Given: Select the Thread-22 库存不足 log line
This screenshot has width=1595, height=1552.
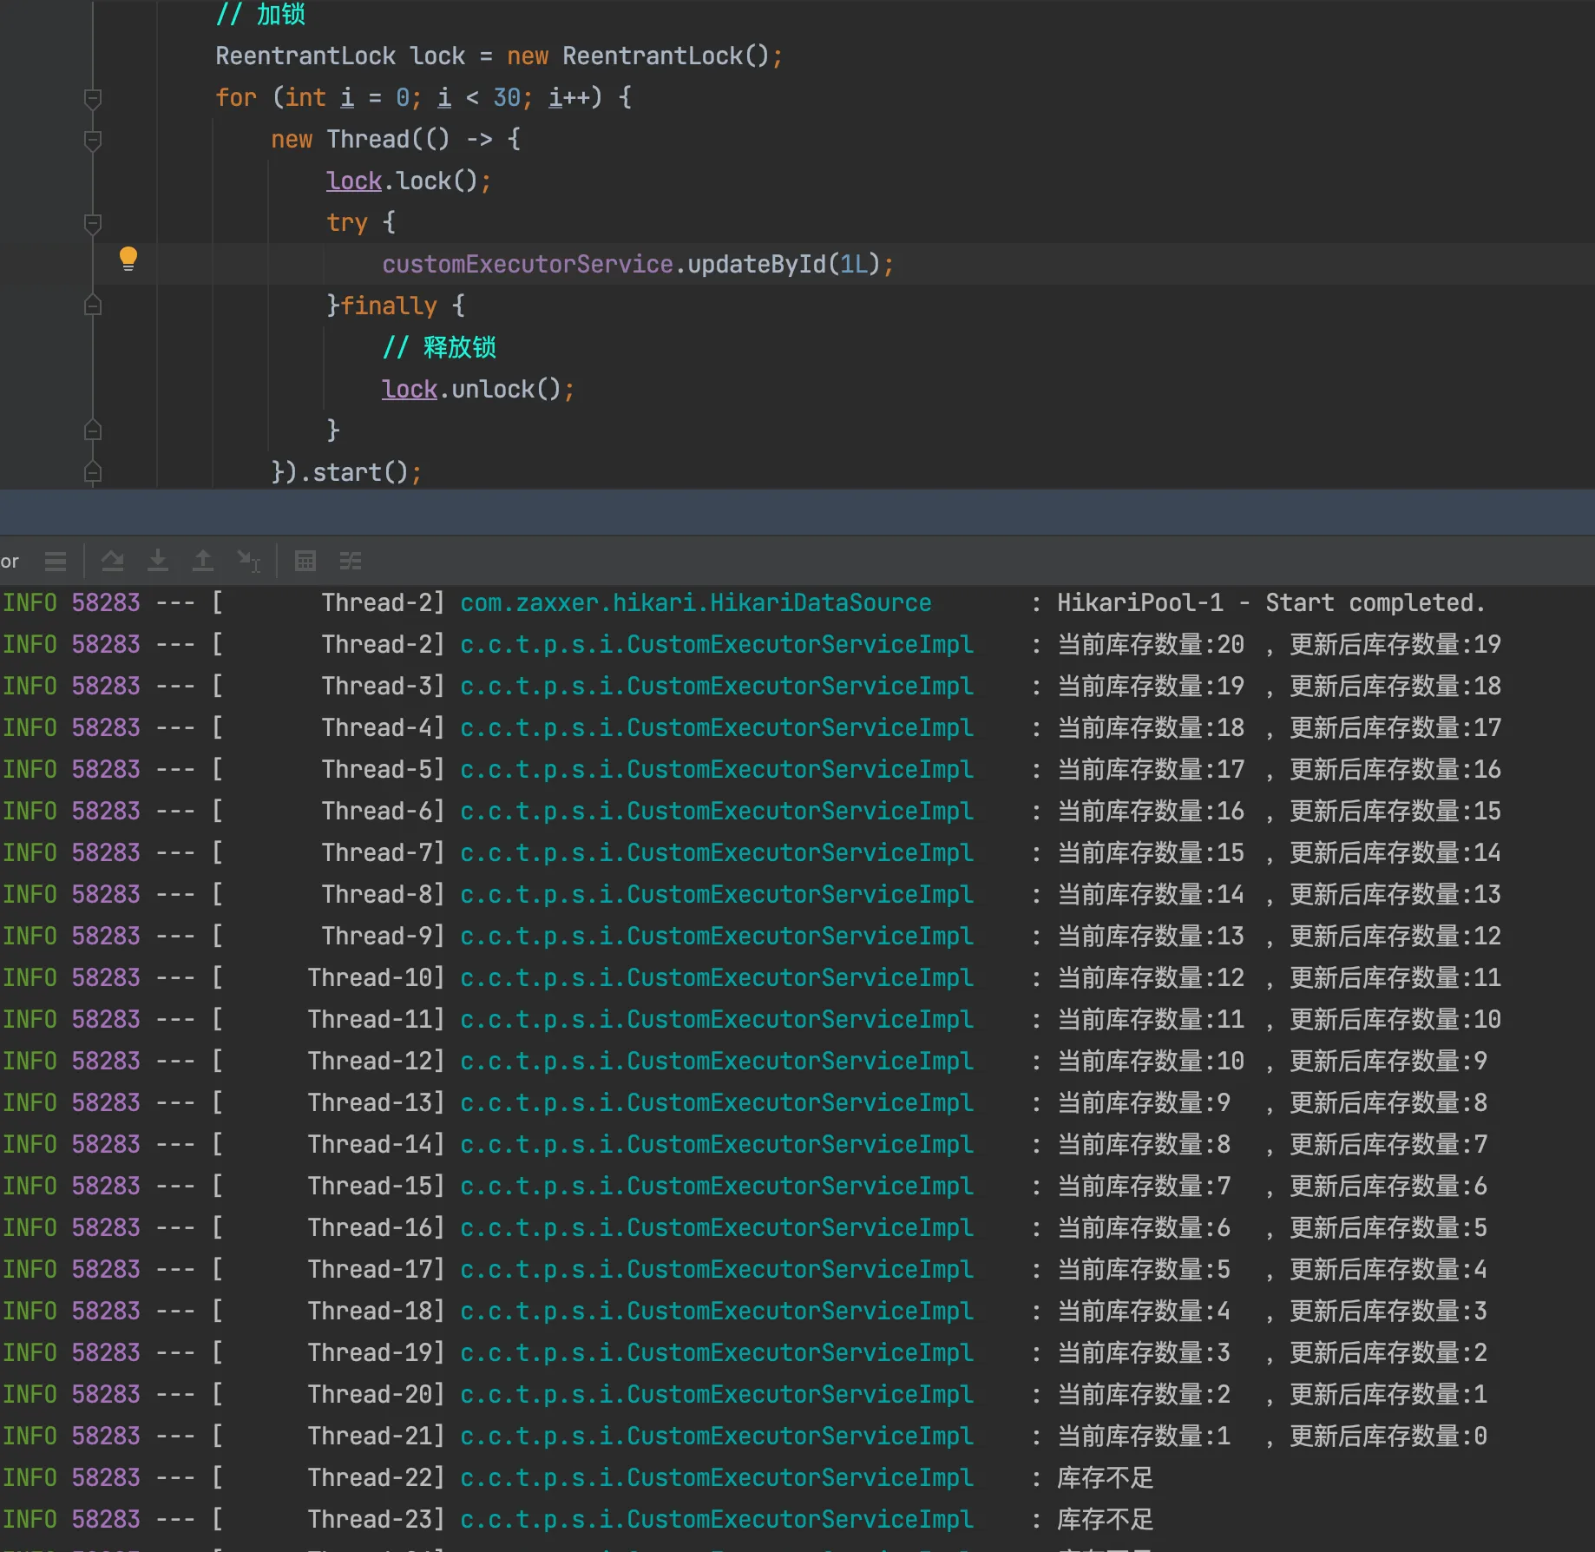Looking at the screenshot, I should (1104, 1477).
